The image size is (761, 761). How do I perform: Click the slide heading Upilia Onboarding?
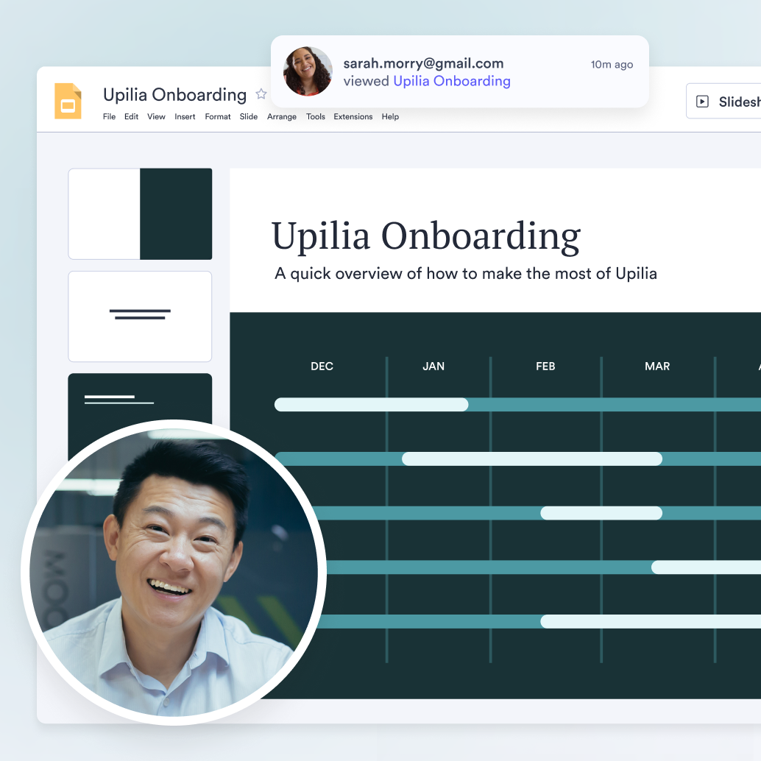click(x=425, y=236)
